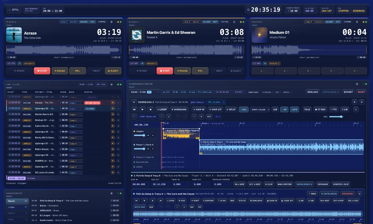Rewind to start in overgang transport

click(134, 109)
